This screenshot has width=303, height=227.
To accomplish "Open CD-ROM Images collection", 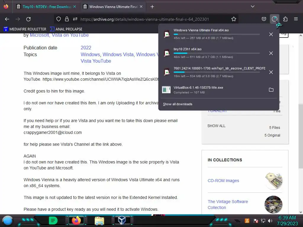I will point(223,181).
